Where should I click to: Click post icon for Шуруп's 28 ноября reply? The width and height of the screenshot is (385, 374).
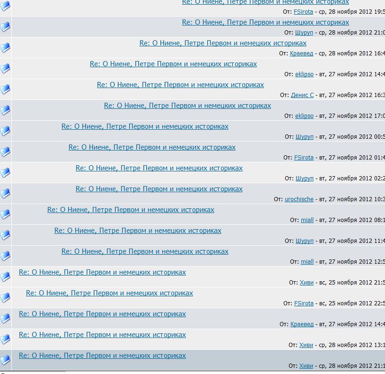tap(5, 27)
